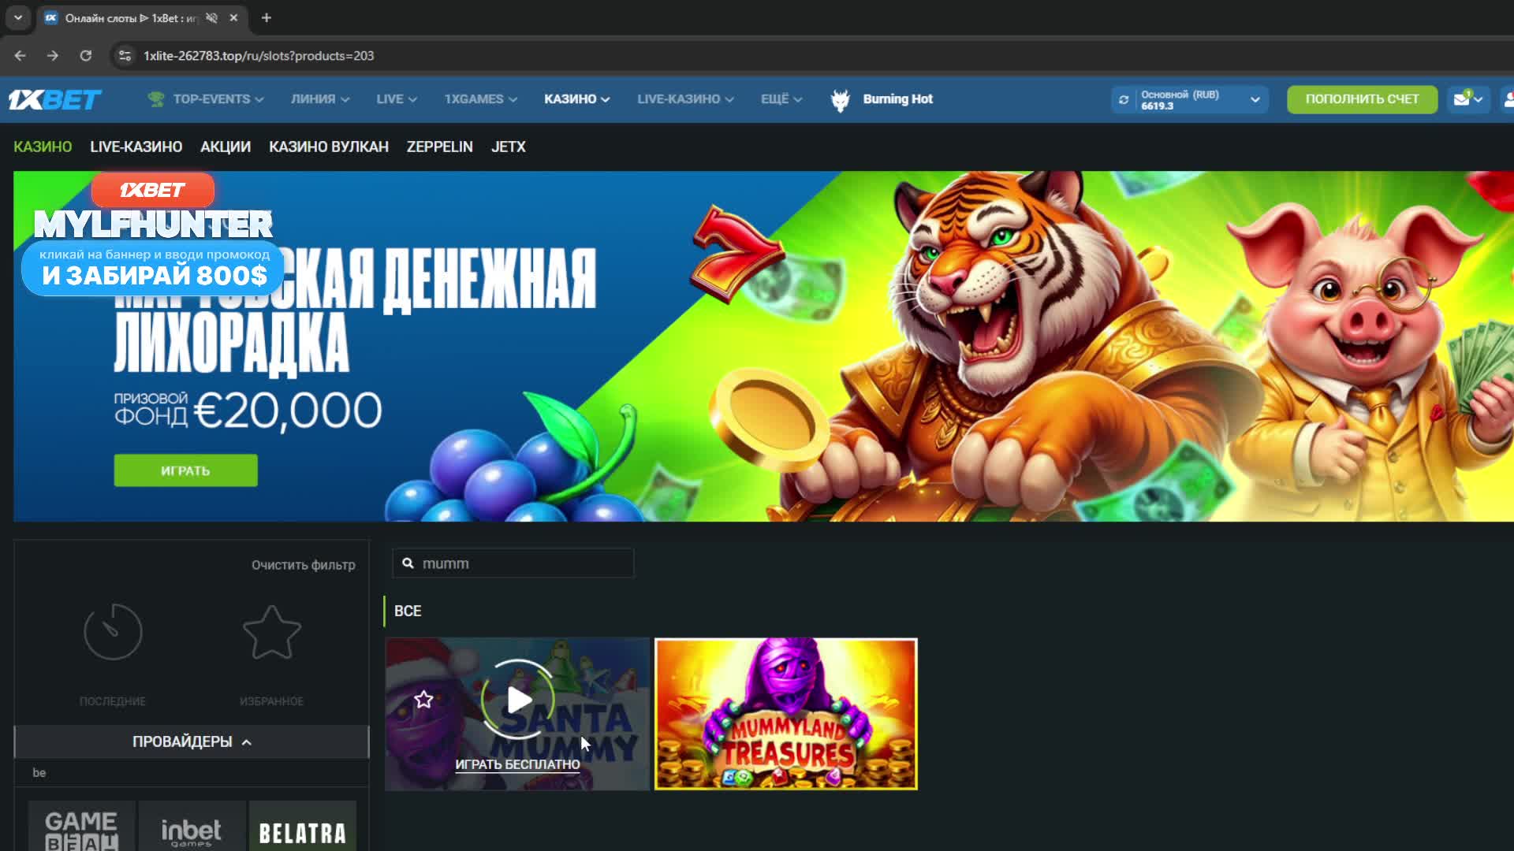Select the GAME BEAT provider
This screenshot has width=1514, height=851.
(x=82, y=826)
